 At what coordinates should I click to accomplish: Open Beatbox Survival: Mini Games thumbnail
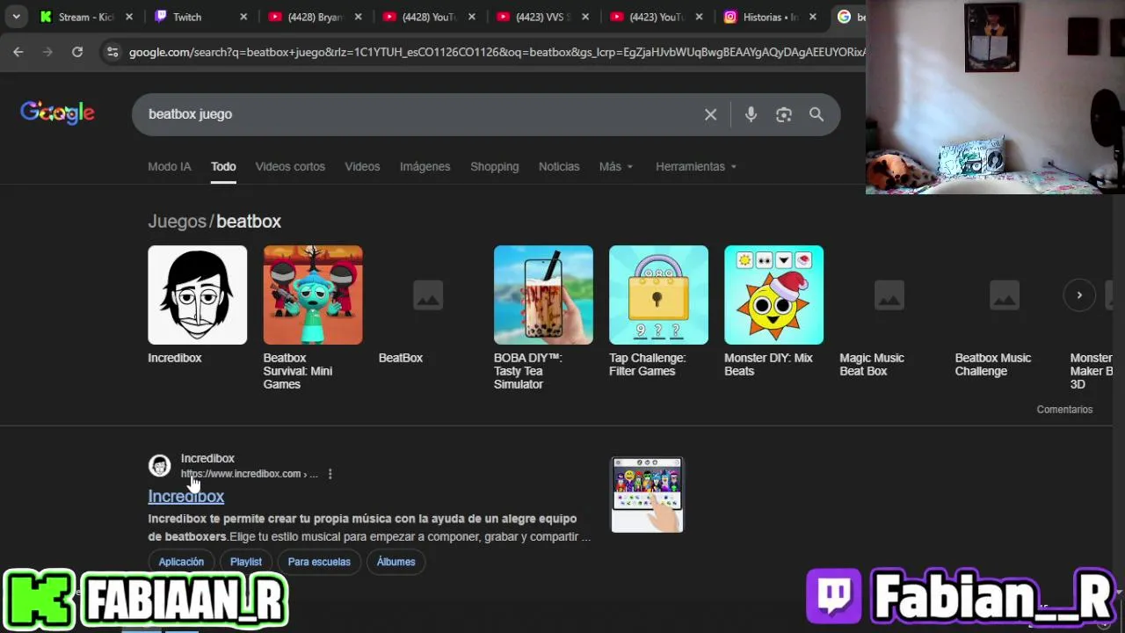pyautogui.click(x=313, y=295)
